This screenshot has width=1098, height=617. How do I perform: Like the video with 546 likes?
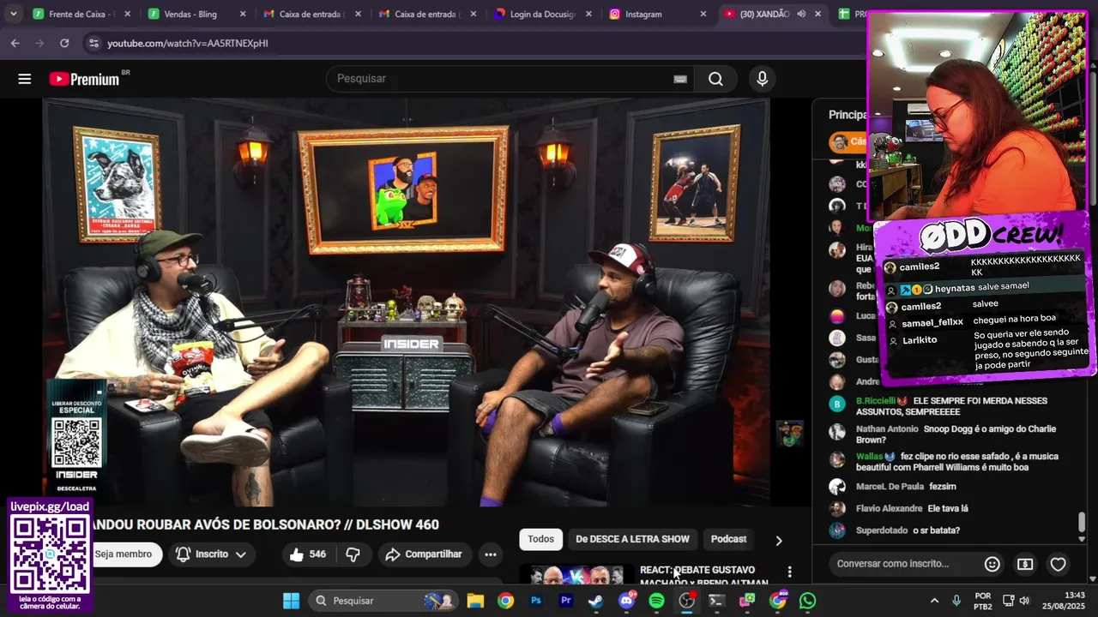click(x=308, y=554)
